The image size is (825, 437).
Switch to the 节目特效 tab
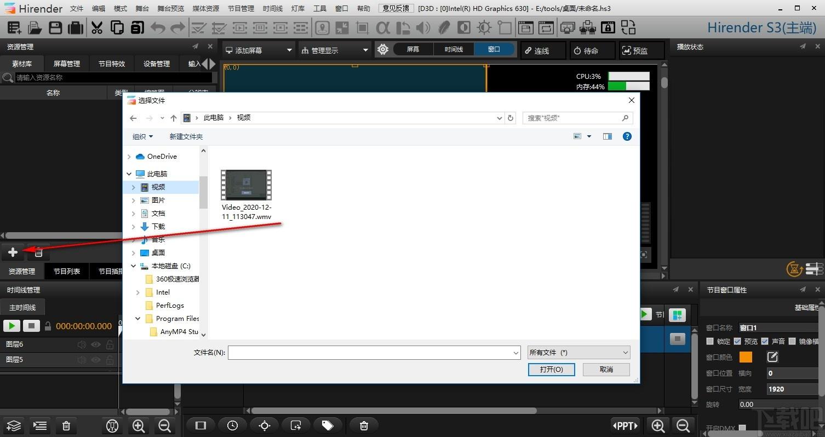click(x=111, y=64)
